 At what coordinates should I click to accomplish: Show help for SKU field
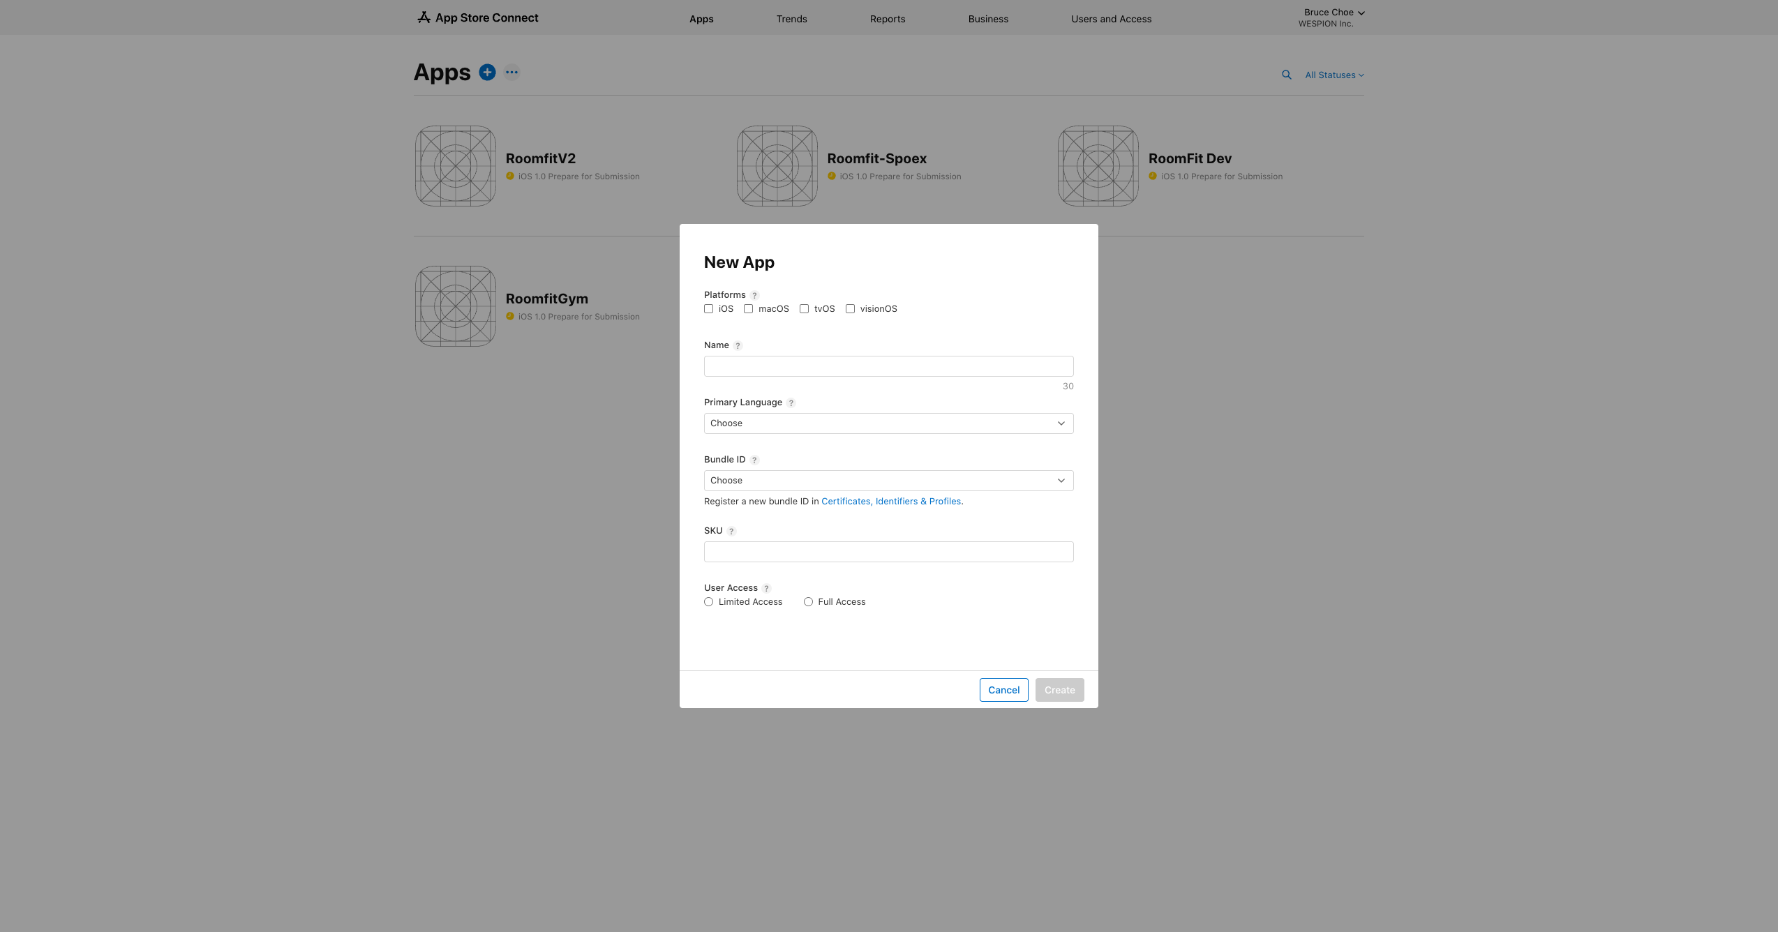[x=731, y=532]
